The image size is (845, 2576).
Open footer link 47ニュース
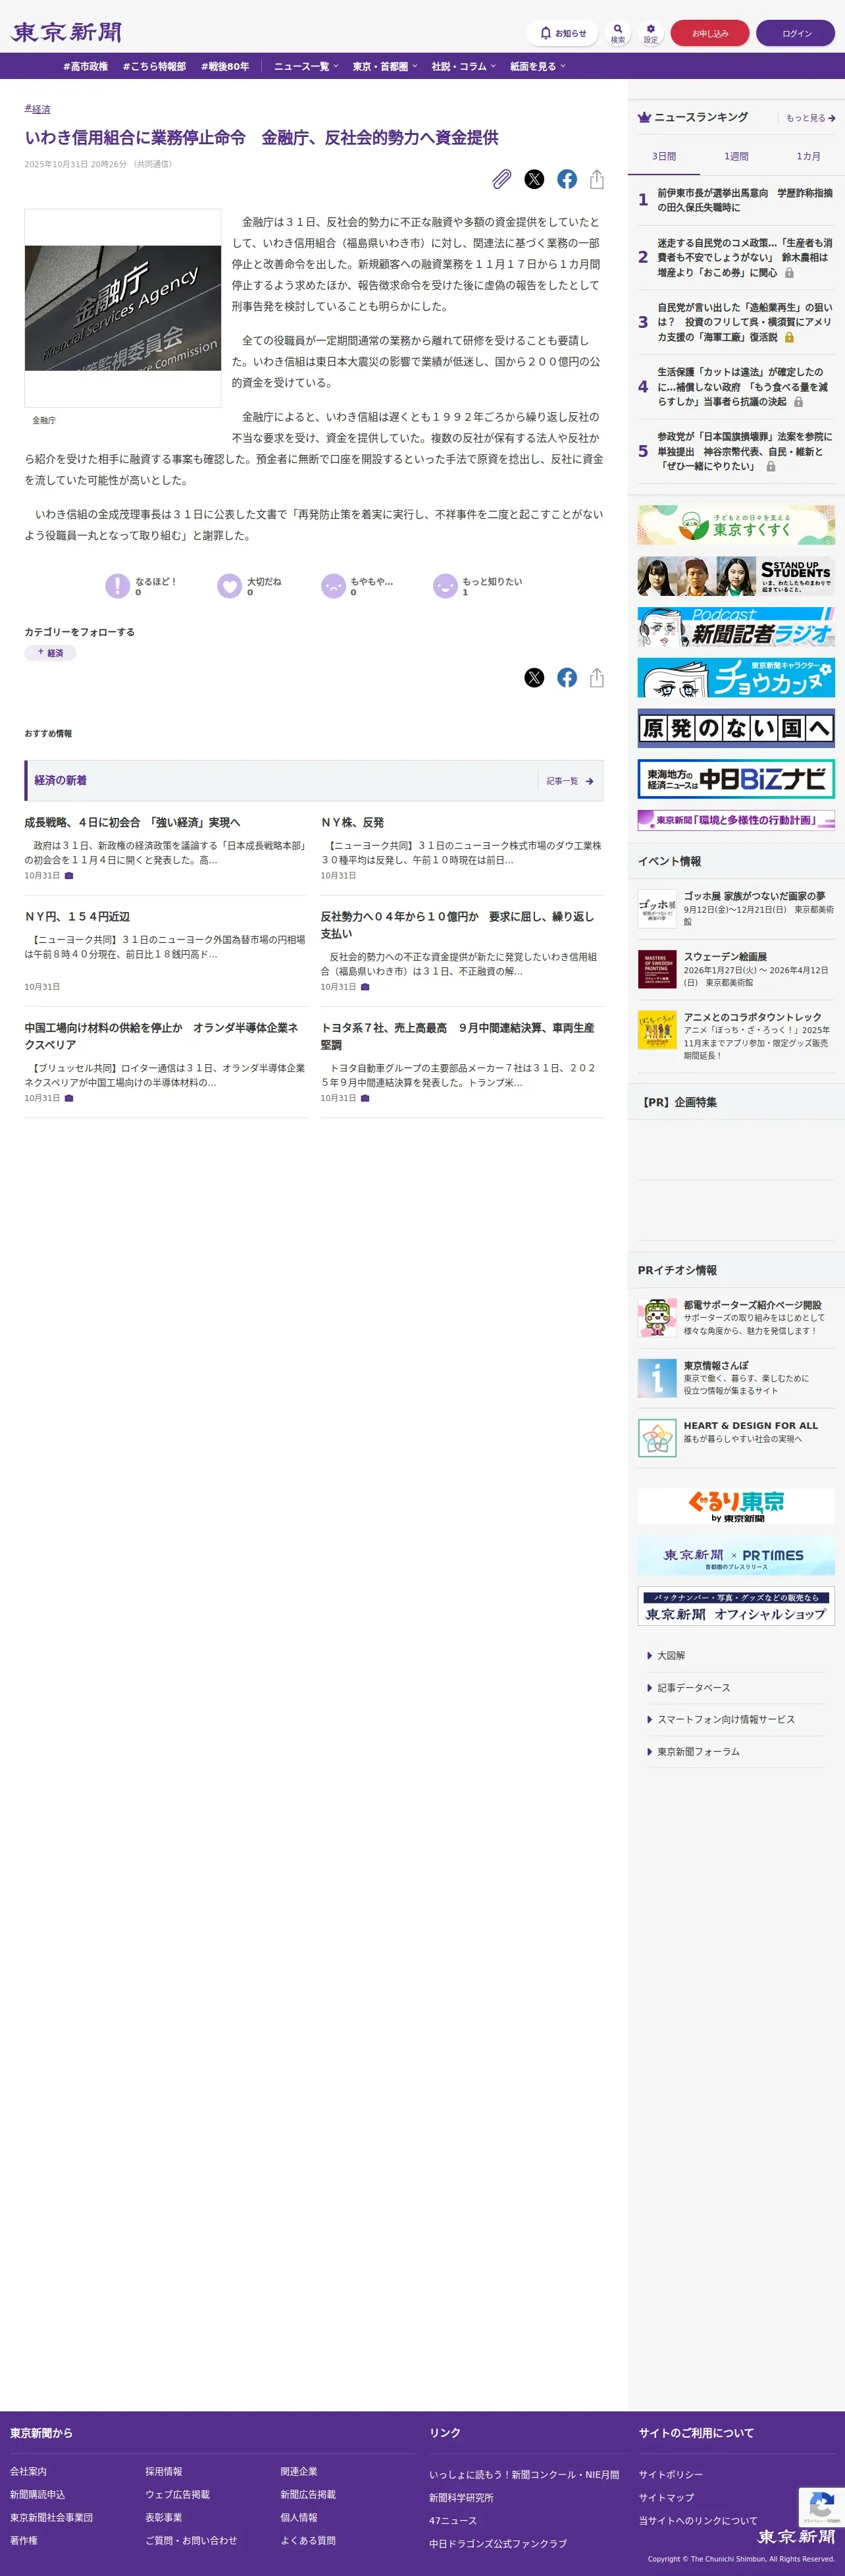[453, 2521]
